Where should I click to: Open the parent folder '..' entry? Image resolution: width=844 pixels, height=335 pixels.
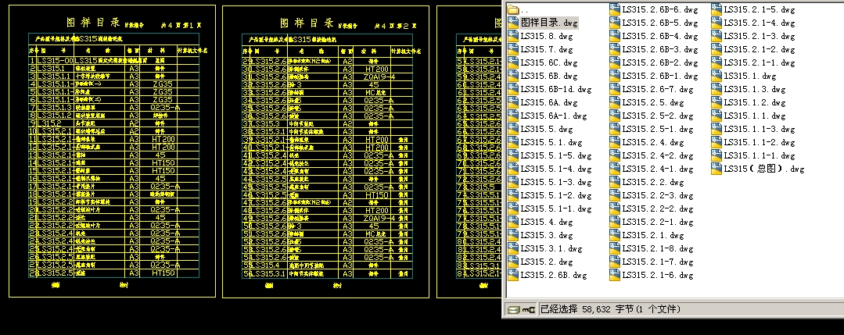tap(518, 9)
